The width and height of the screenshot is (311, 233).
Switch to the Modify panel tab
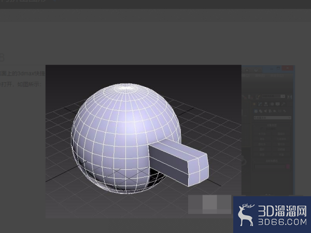(x=260, y=104)
